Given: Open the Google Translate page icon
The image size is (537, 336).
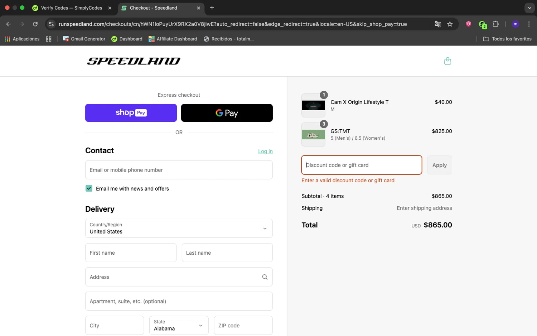Looking at the screenshot, I should (x=437, y=24).
